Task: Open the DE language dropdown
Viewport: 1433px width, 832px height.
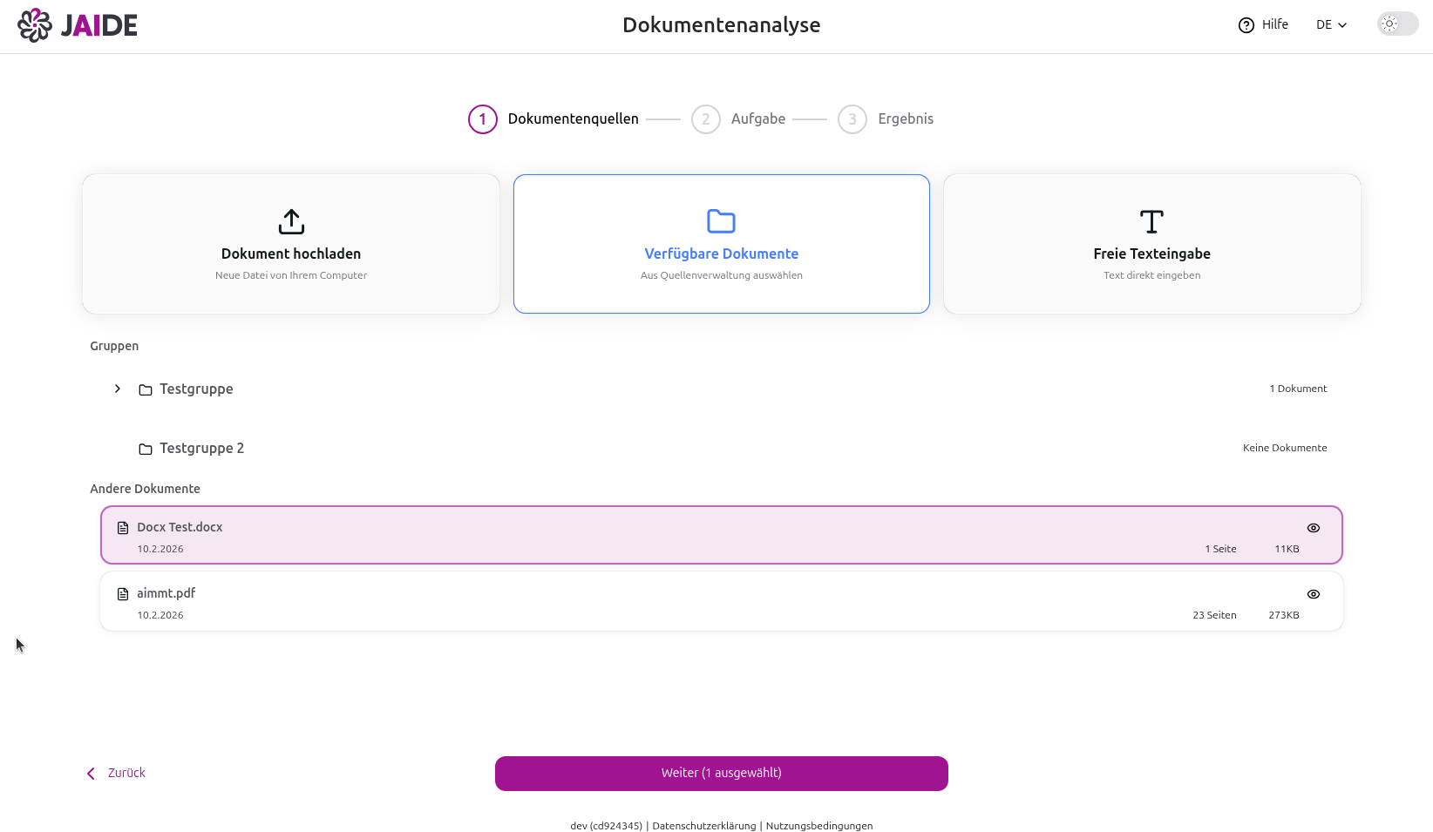Action: [x=1331, y=25]
